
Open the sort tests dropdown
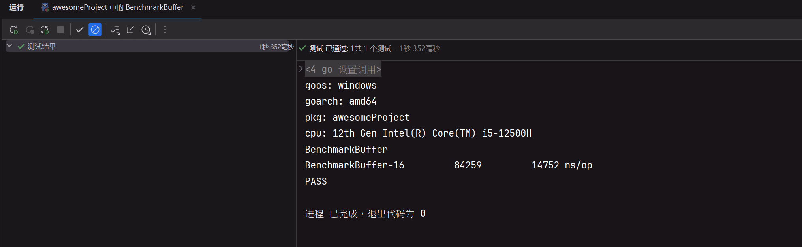(x=115, y=30)
